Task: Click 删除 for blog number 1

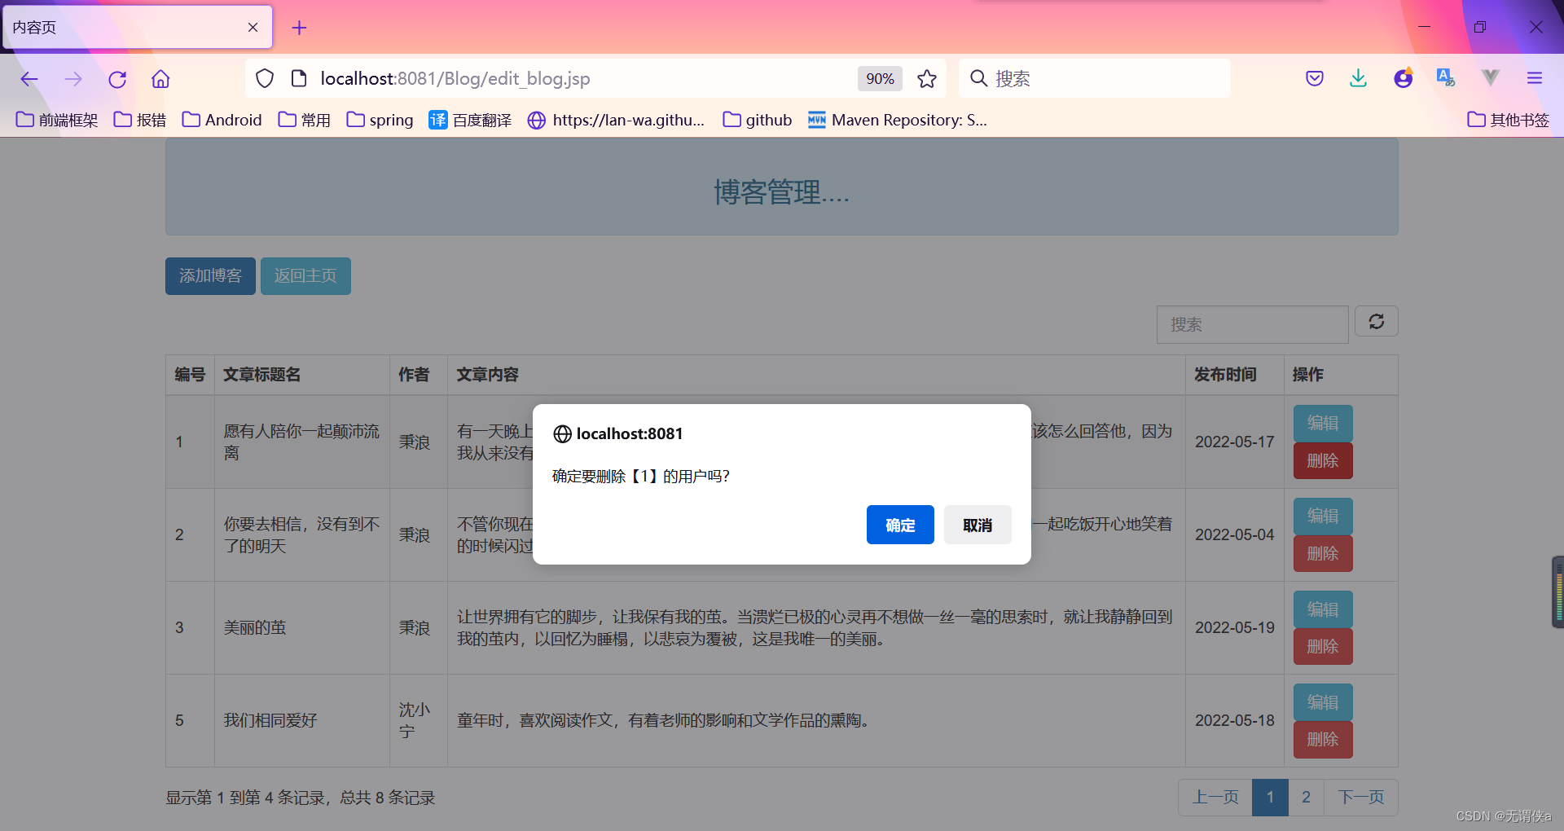Action: [x=1323, y=460]
